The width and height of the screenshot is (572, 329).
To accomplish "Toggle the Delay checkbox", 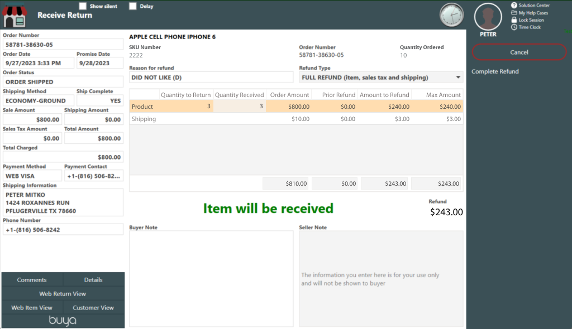I will pyautogui.click(x=133, y=6).
